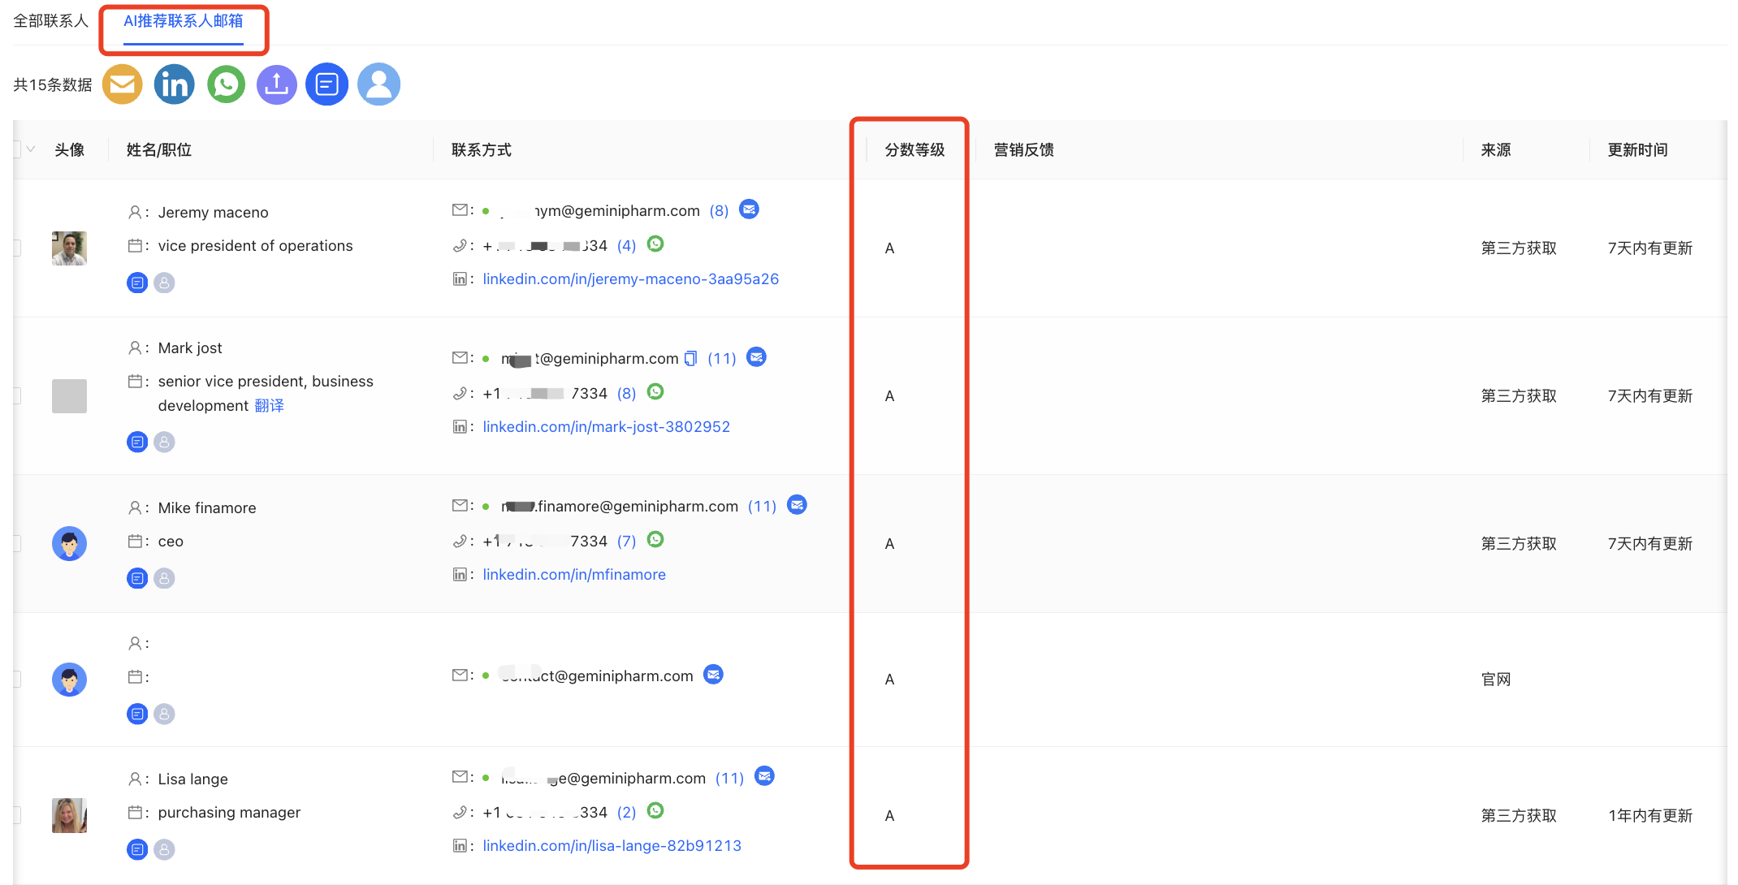The width and height of the screenshot is (1738, 885).
Task: Open Jeremy maceno's LinkedIn profile link
Action: point(631,279)
